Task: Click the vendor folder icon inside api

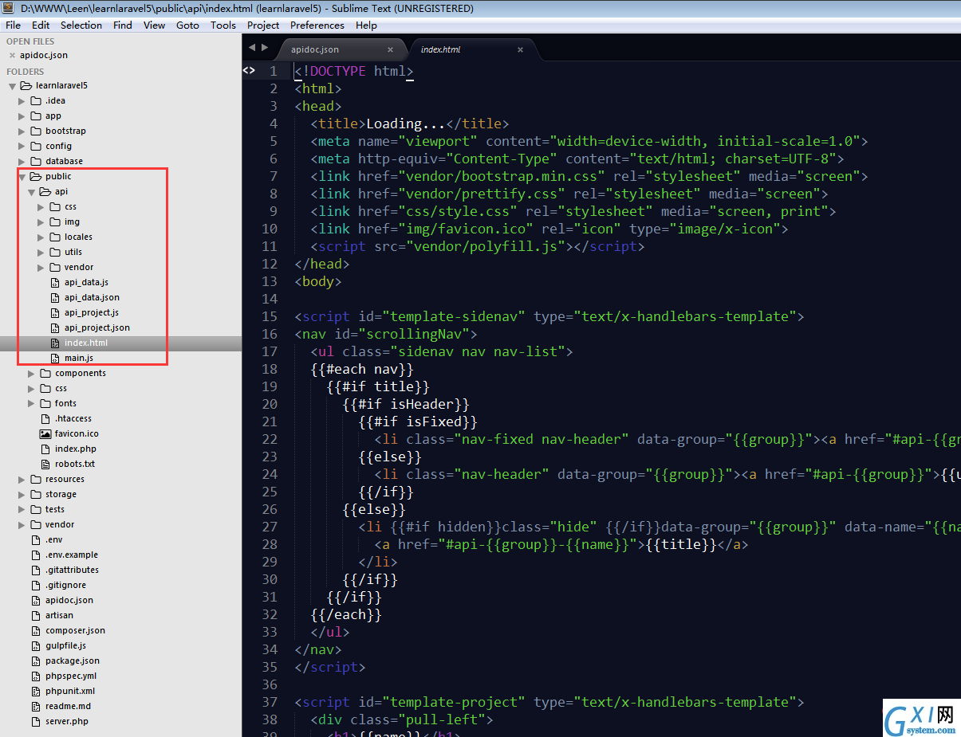Action: pos(55,267)
